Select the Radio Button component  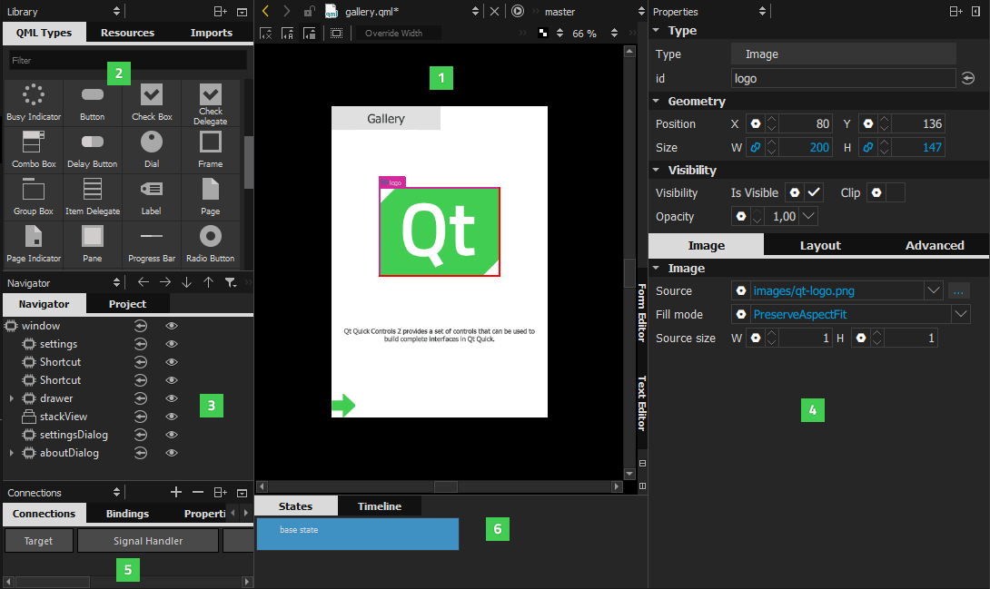click(210, 239)
